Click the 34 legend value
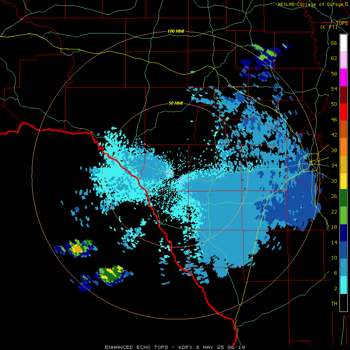Screen dimensions: 350x350 334,166
